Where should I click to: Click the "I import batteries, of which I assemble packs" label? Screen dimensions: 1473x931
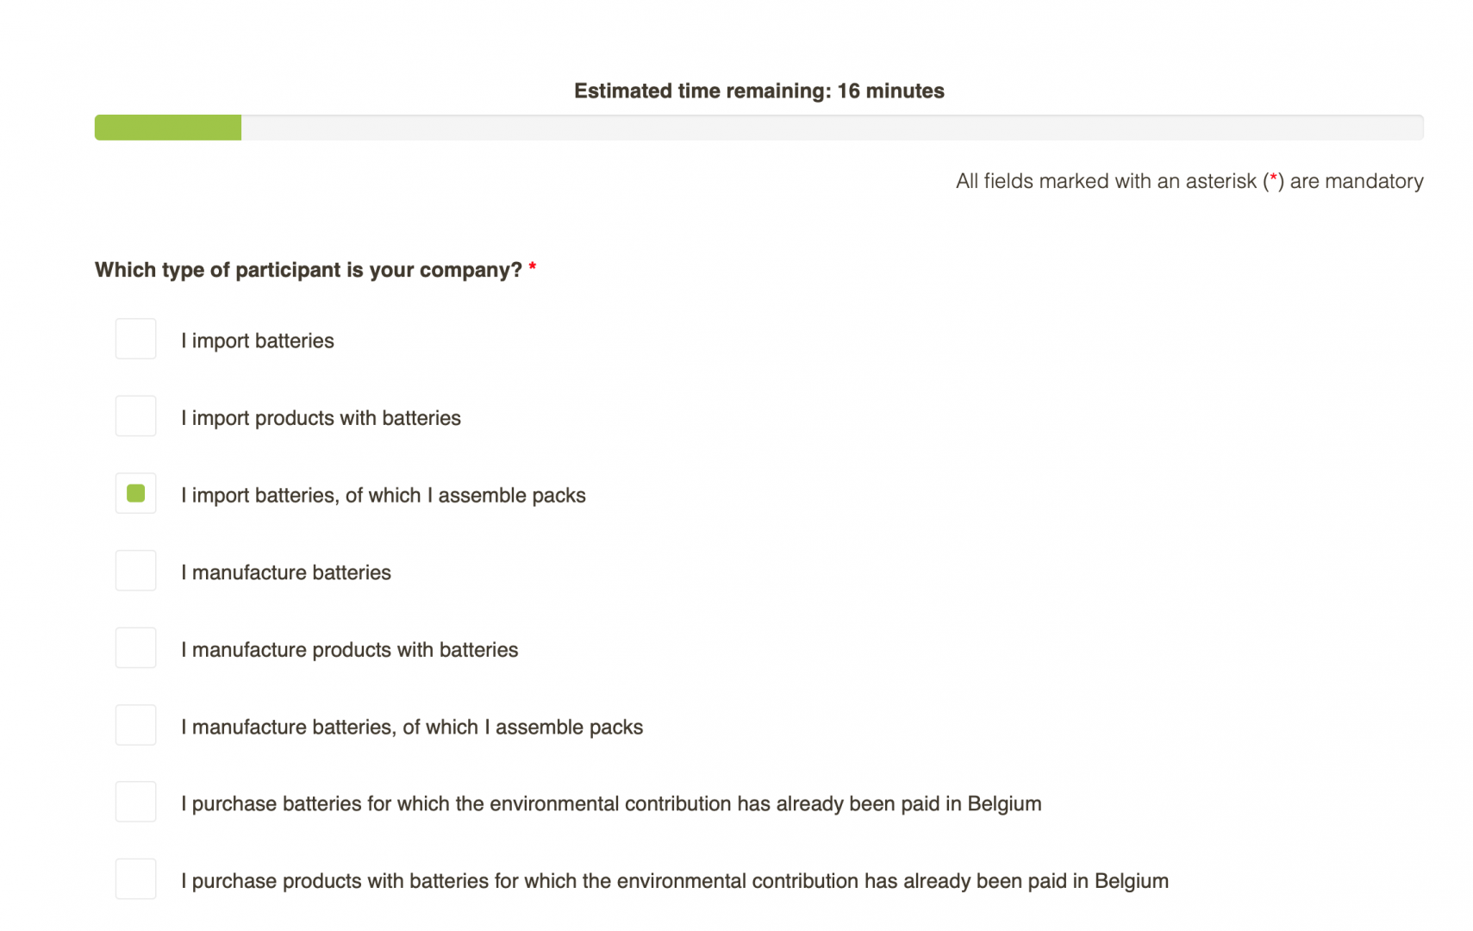click(384, 495)
